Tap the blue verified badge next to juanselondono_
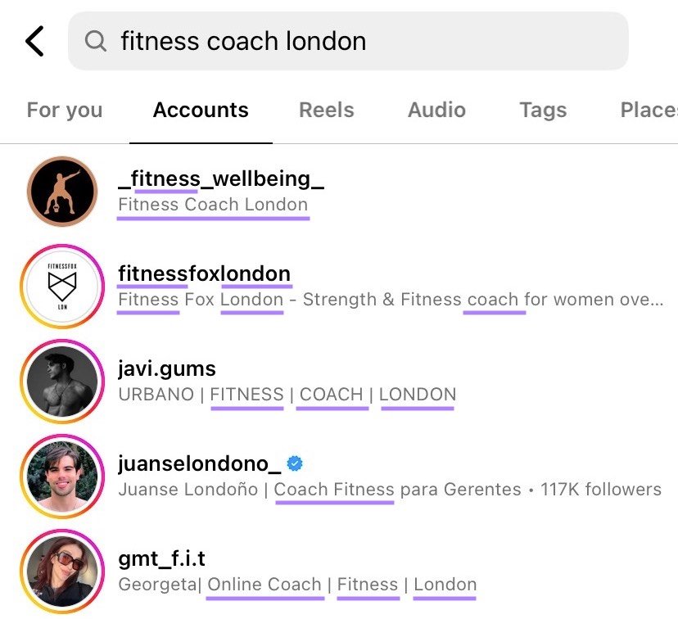Screen dimensions: 678x619 pyautogui.click(x=295, y=463)
